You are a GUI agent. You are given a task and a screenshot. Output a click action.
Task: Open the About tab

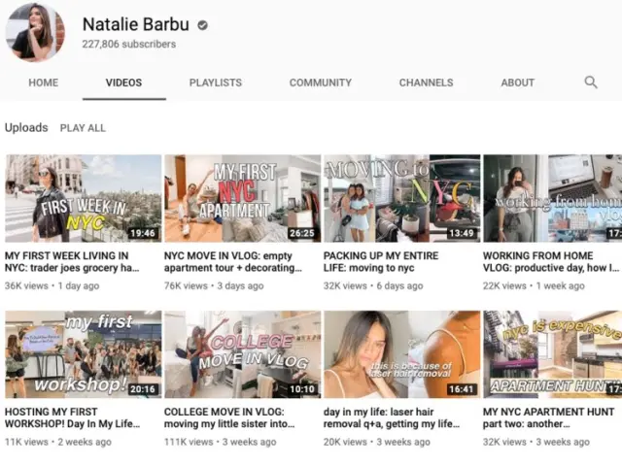click(x=517, y=83)
